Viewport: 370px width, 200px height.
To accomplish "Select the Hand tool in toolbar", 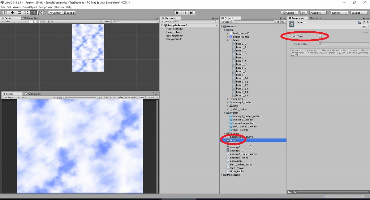I will pyautogui.click(x=5, y=13).
